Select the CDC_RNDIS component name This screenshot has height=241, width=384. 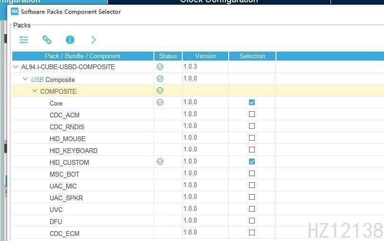pos(67,127)
